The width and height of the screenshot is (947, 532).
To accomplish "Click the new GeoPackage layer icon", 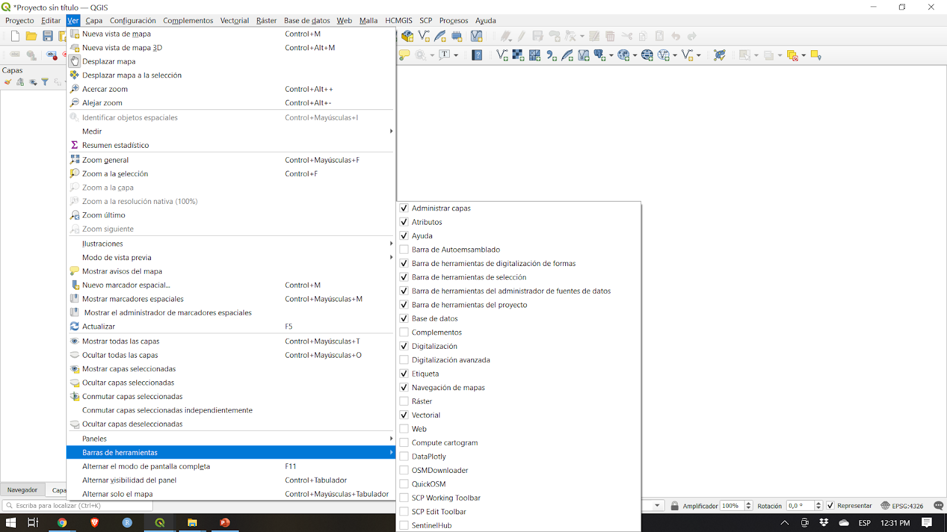I will pyautogui.click(x=407, y=36).
